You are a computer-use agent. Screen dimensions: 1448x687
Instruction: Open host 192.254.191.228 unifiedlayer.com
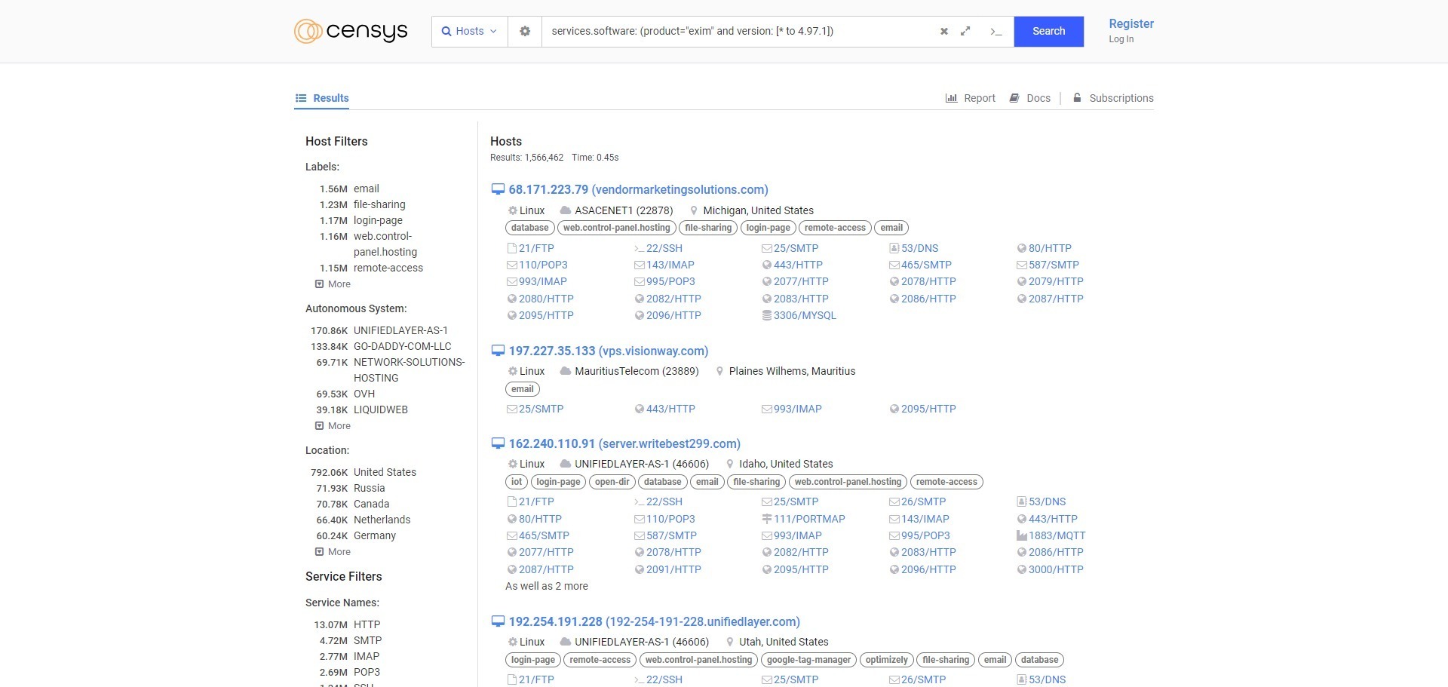[654, 621]
